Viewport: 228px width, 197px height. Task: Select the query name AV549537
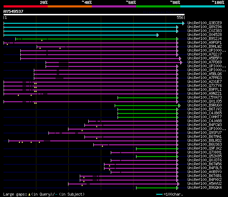click(x=14, y=11)
